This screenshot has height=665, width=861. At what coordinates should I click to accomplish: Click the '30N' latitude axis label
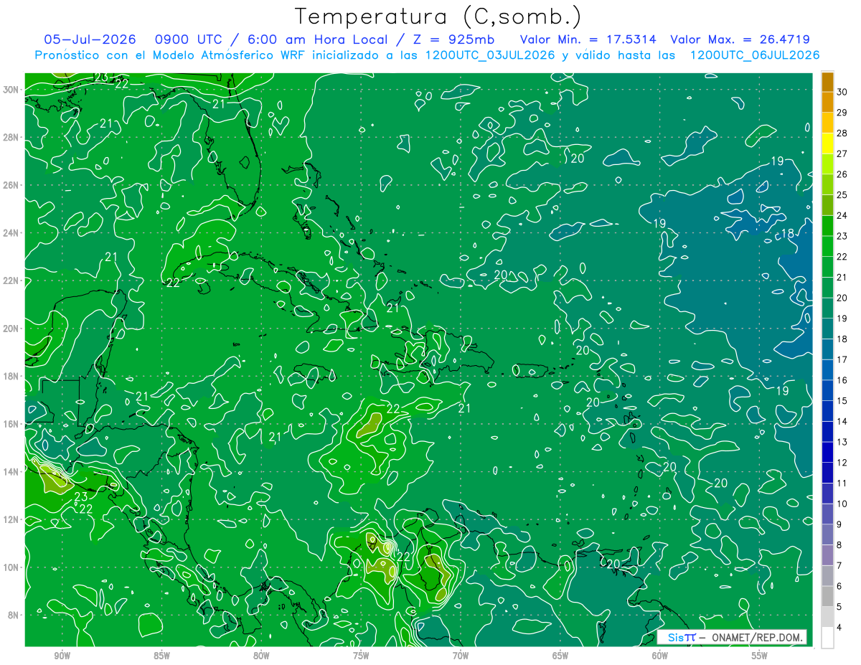tap(11, 90)
